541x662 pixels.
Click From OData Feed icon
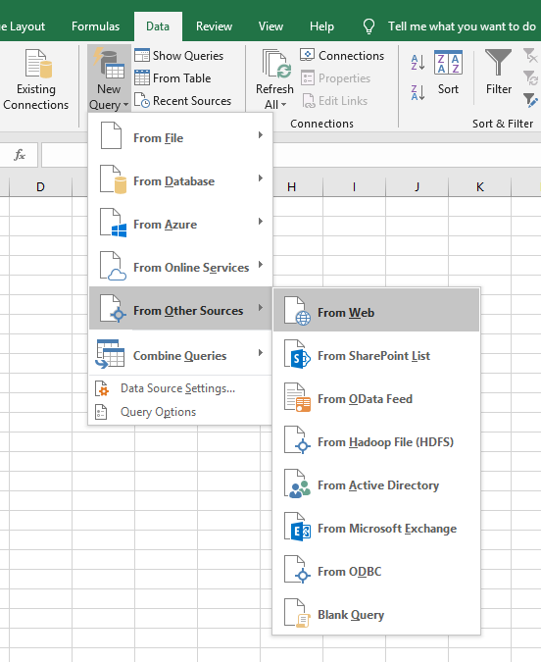[297, 397]
